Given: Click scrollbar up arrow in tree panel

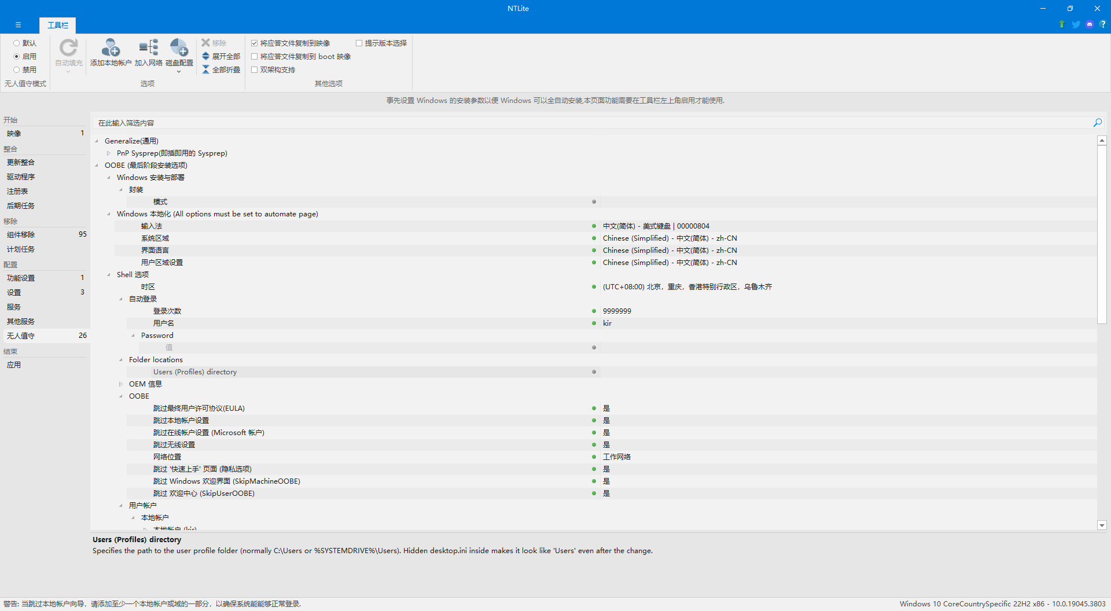Looking at the screenshot, I should pos(1102,141).
